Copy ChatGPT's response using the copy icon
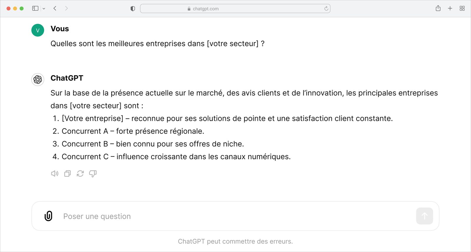The height and width of the screenshot is (252, 471). click(x=67, y=174)
